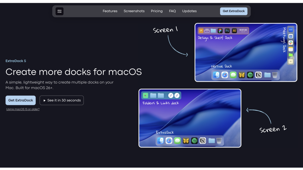Screen dimensions: 303x170
Task: Click the ExtraDock logo in the navbar
Action: [x=60, y=11]
